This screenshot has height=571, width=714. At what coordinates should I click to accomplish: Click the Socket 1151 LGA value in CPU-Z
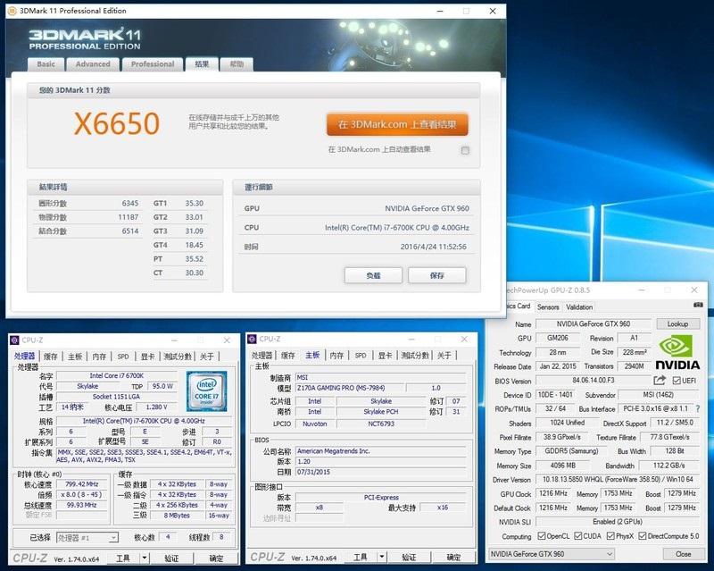116,397
